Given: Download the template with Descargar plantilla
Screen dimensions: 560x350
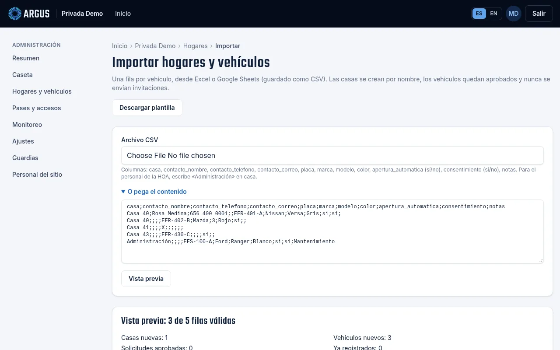Looking at the screenshot, I should tap(147, 108).
